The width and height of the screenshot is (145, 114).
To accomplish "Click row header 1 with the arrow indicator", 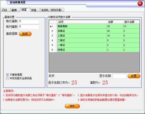I will [x=53, y=26].
